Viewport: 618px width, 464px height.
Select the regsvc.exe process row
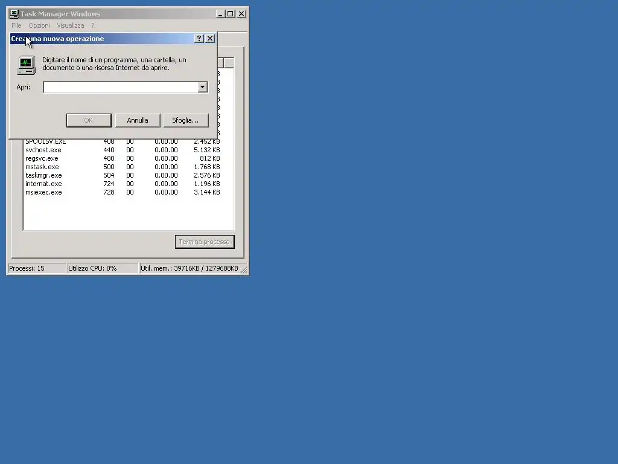tap(123, 159)
